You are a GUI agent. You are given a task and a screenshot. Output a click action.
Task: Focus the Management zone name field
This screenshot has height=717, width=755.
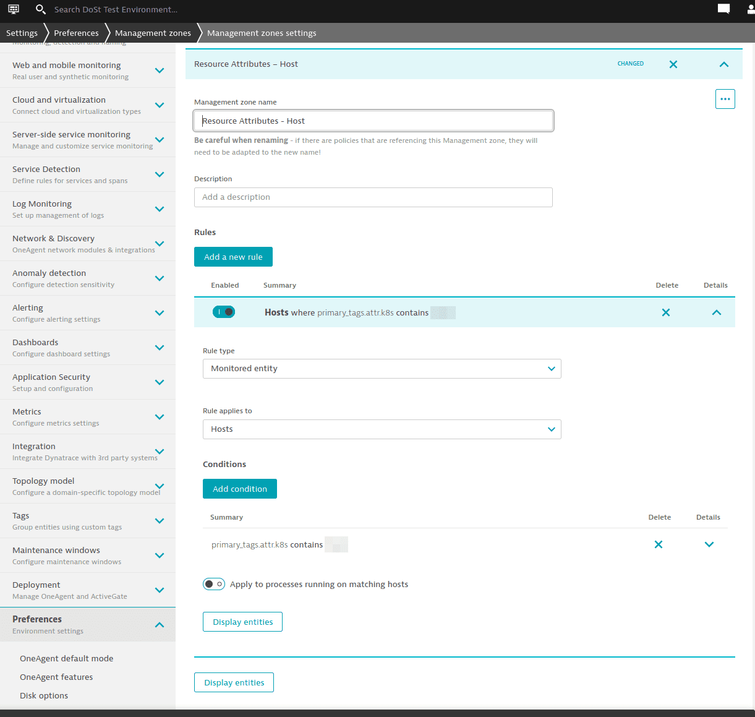(373, 121)
